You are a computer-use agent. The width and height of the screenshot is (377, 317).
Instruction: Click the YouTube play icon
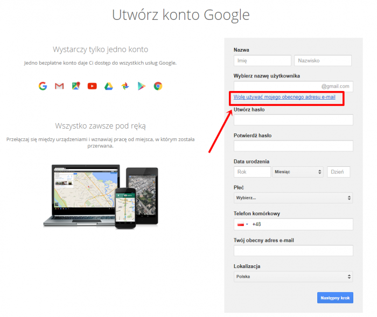[x=92, y=86]
